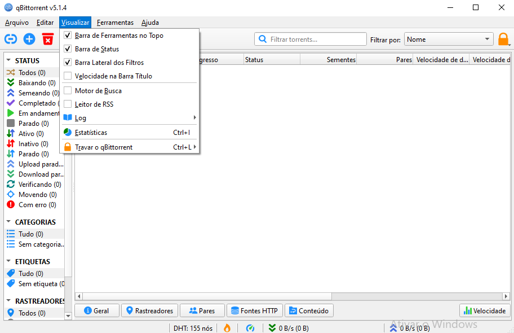Click the delete torrent icon
This screenshot has height=333, width=514.
(48, 39)
